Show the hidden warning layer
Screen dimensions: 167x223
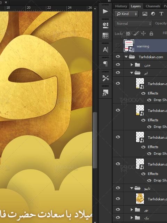pos(118,46)
